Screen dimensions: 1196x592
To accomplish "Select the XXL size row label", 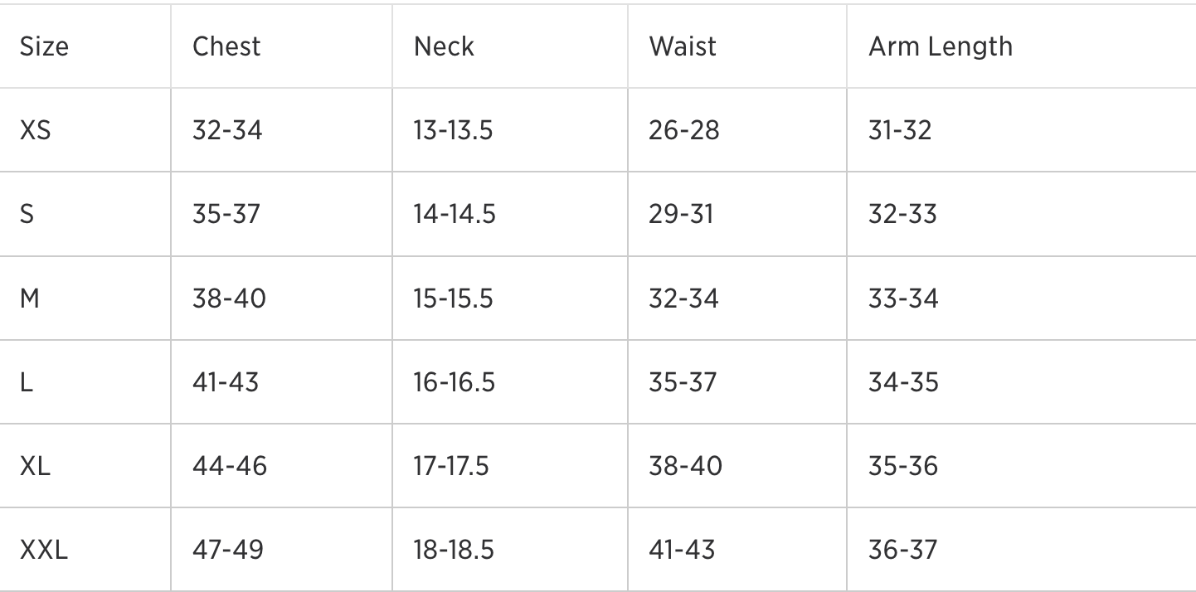I will point(44,549).
